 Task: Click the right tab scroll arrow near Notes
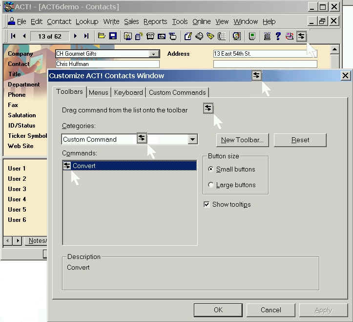[18, 241]
